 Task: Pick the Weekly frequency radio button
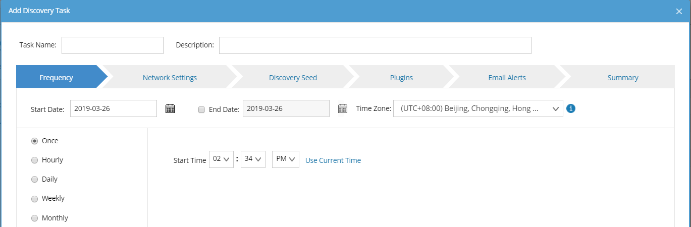point(35,199)
